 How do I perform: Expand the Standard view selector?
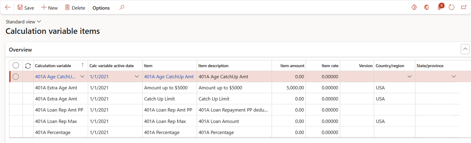click(x=23, y=21)
